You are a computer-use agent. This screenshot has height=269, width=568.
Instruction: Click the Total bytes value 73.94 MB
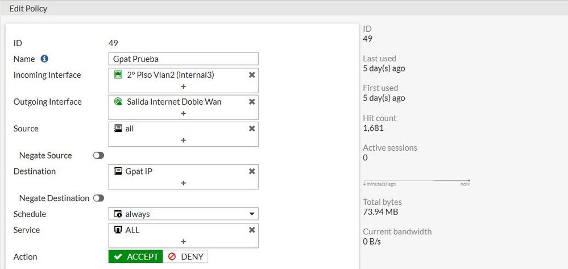[x=380, y=212]
